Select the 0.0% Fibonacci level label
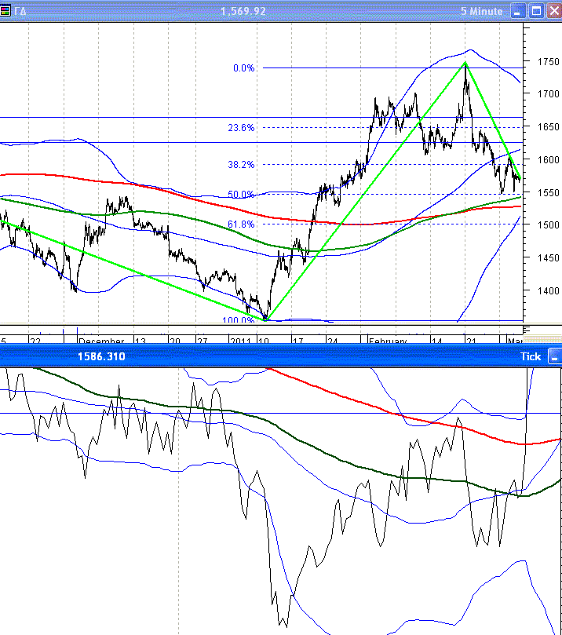 243,68
